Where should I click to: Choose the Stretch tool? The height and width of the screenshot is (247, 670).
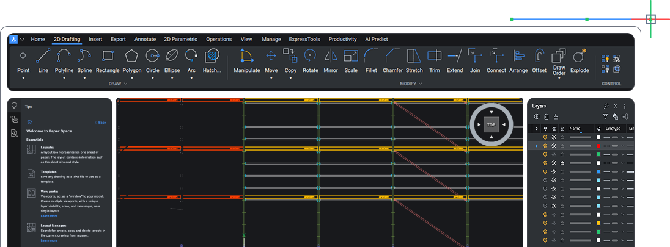(x=414, y=55)
